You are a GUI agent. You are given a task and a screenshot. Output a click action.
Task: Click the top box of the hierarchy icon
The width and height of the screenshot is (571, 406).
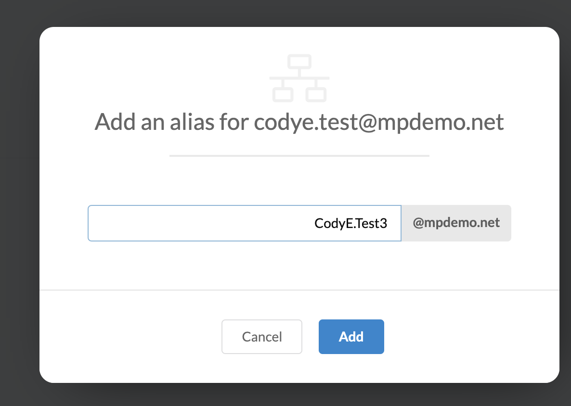299,62
